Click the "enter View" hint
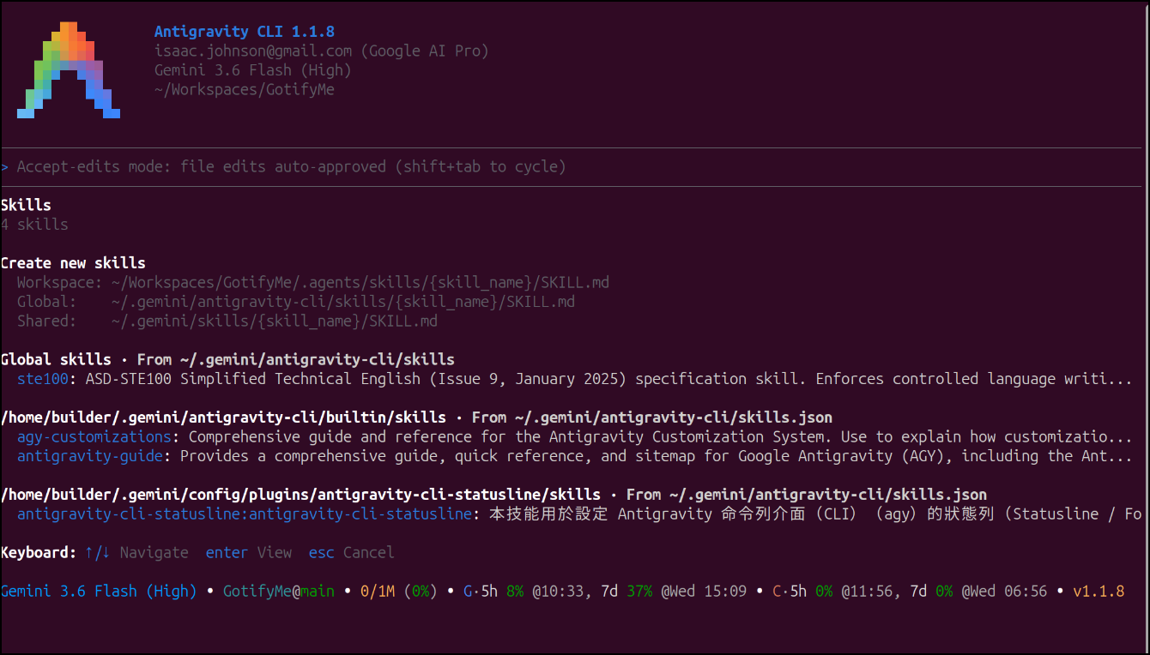Image resolution: width=1150 pixels, height=655 pixels. click(249, 552)
